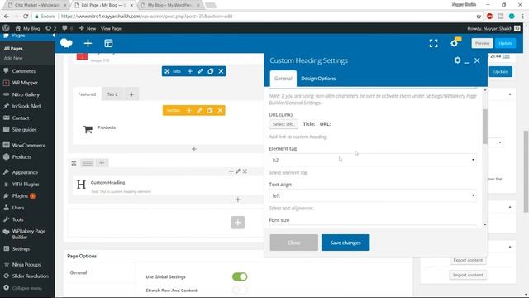The image size is (529, 298).
Task: Click move icon on Tabs control bar
Action: pyautogui.click(x=167, y=71)
